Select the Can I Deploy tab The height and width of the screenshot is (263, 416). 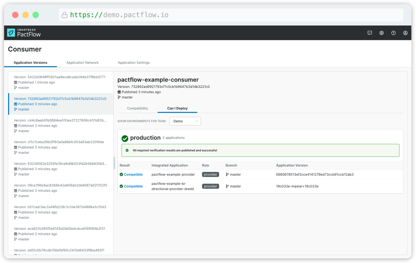tap(177, 108)
